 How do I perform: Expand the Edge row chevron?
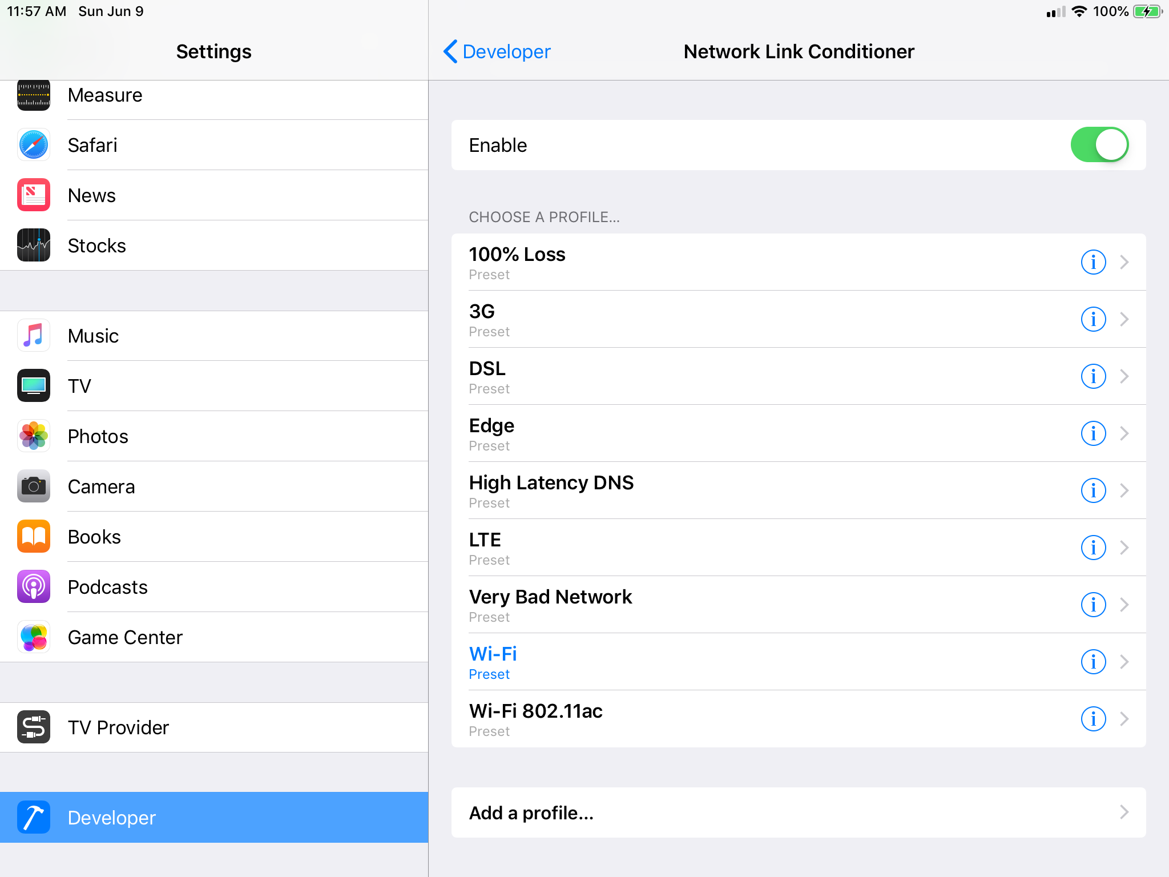click(x=1124, y=433)
